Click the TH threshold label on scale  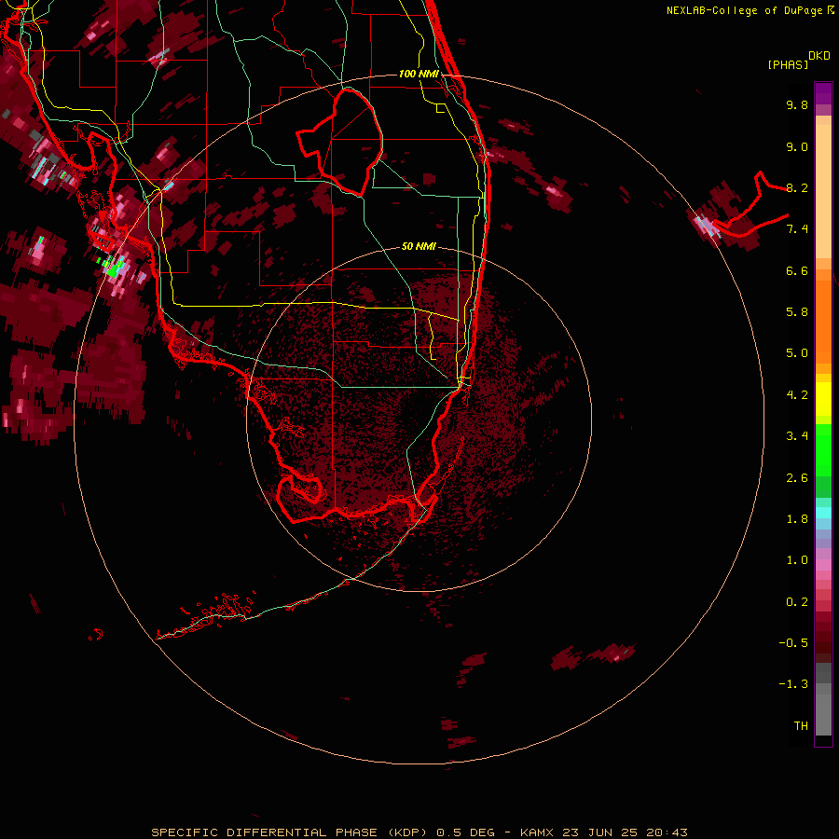point(801,726)
